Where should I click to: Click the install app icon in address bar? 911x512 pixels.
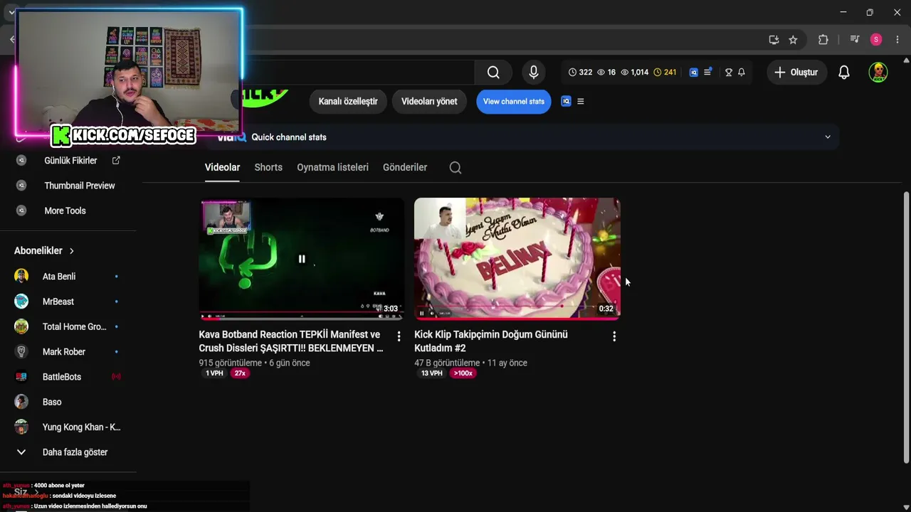[774, 40]
